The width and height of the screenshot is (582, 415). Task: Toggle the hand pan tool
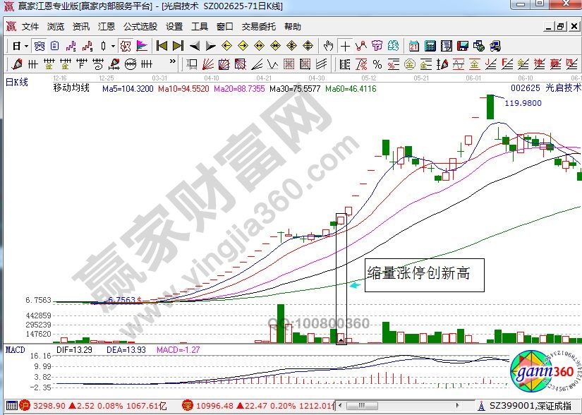tap(328, 46)
